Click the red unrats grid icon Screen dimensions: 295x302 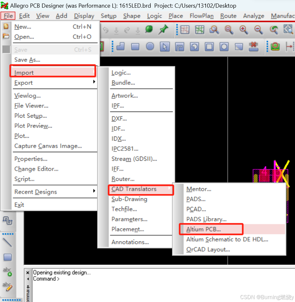(x=185, y=30)
